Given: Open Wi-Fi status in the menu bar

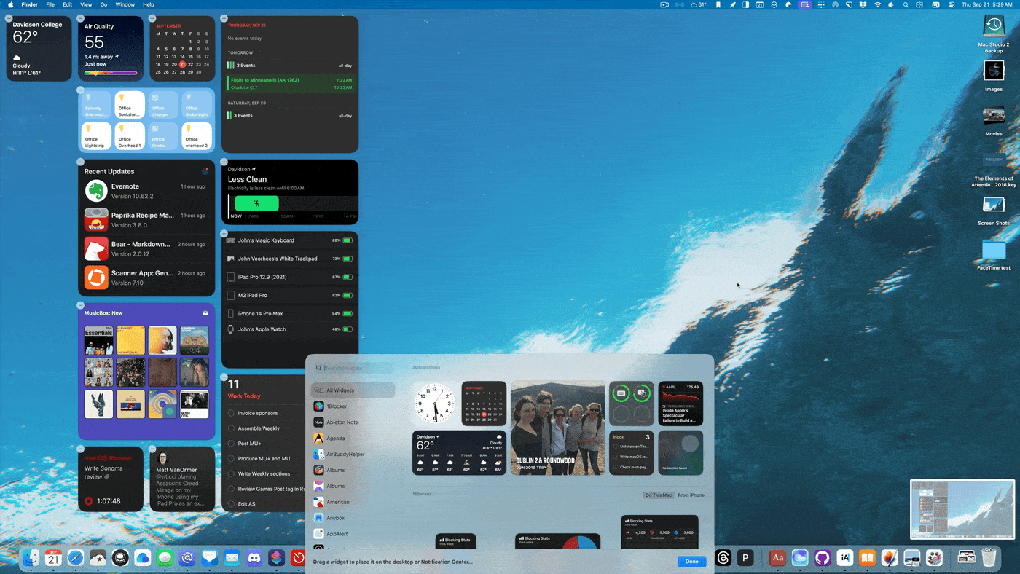Looking at the screenshot, I should 877,4.
